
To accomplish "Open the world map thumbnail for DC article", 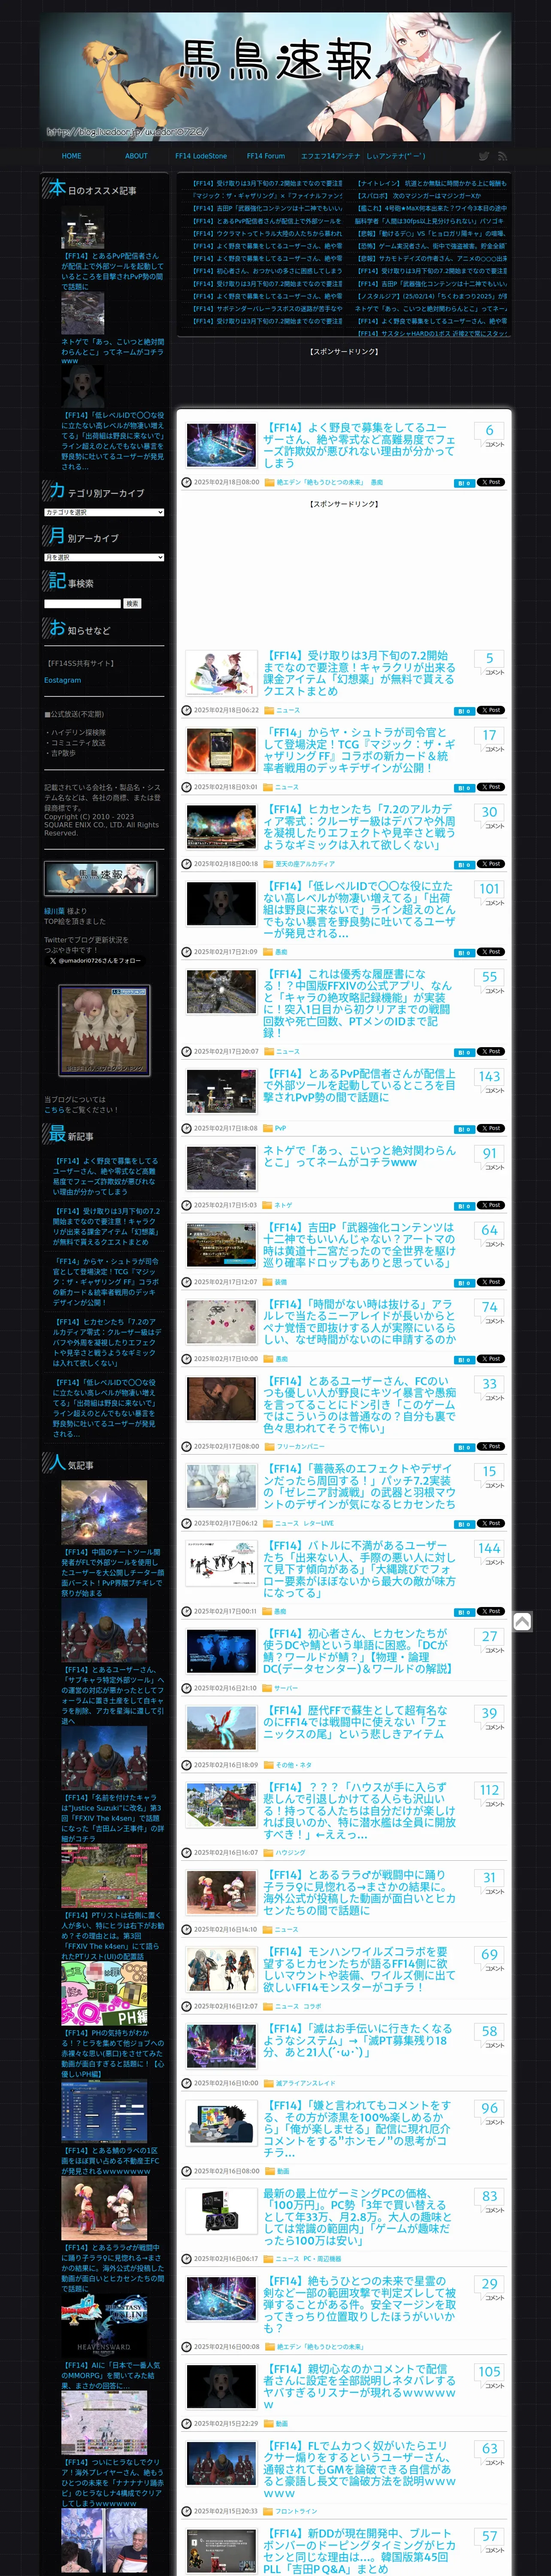I will 221,1651.
